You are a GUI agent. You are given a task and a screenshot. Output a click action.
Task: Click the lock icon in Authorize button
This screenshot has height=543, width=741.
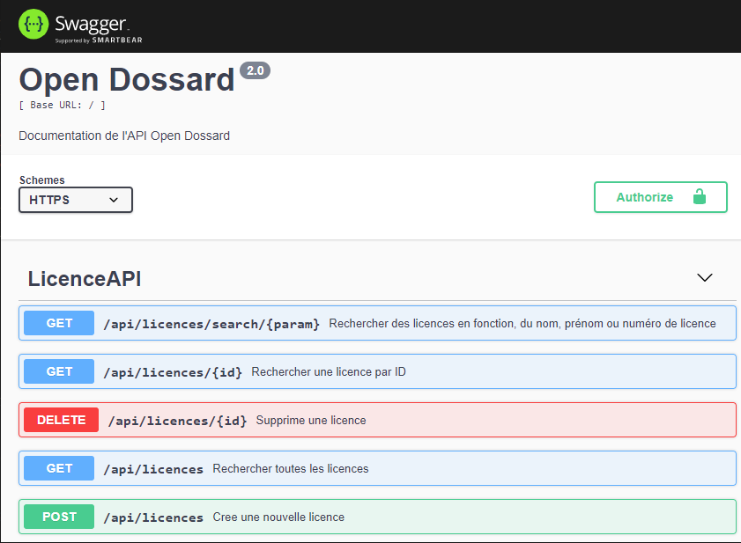pyautogui.click(x=700, y=196)
